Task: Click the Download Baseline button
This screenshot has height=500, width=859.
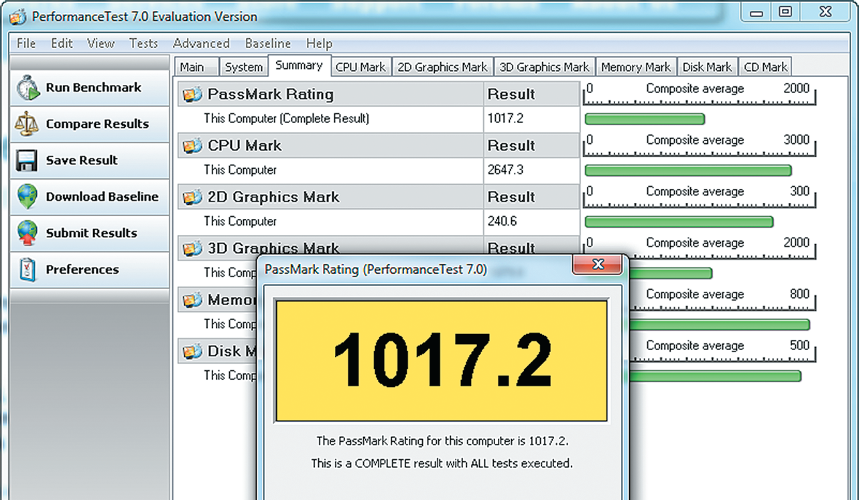Action: coord(90,197)
